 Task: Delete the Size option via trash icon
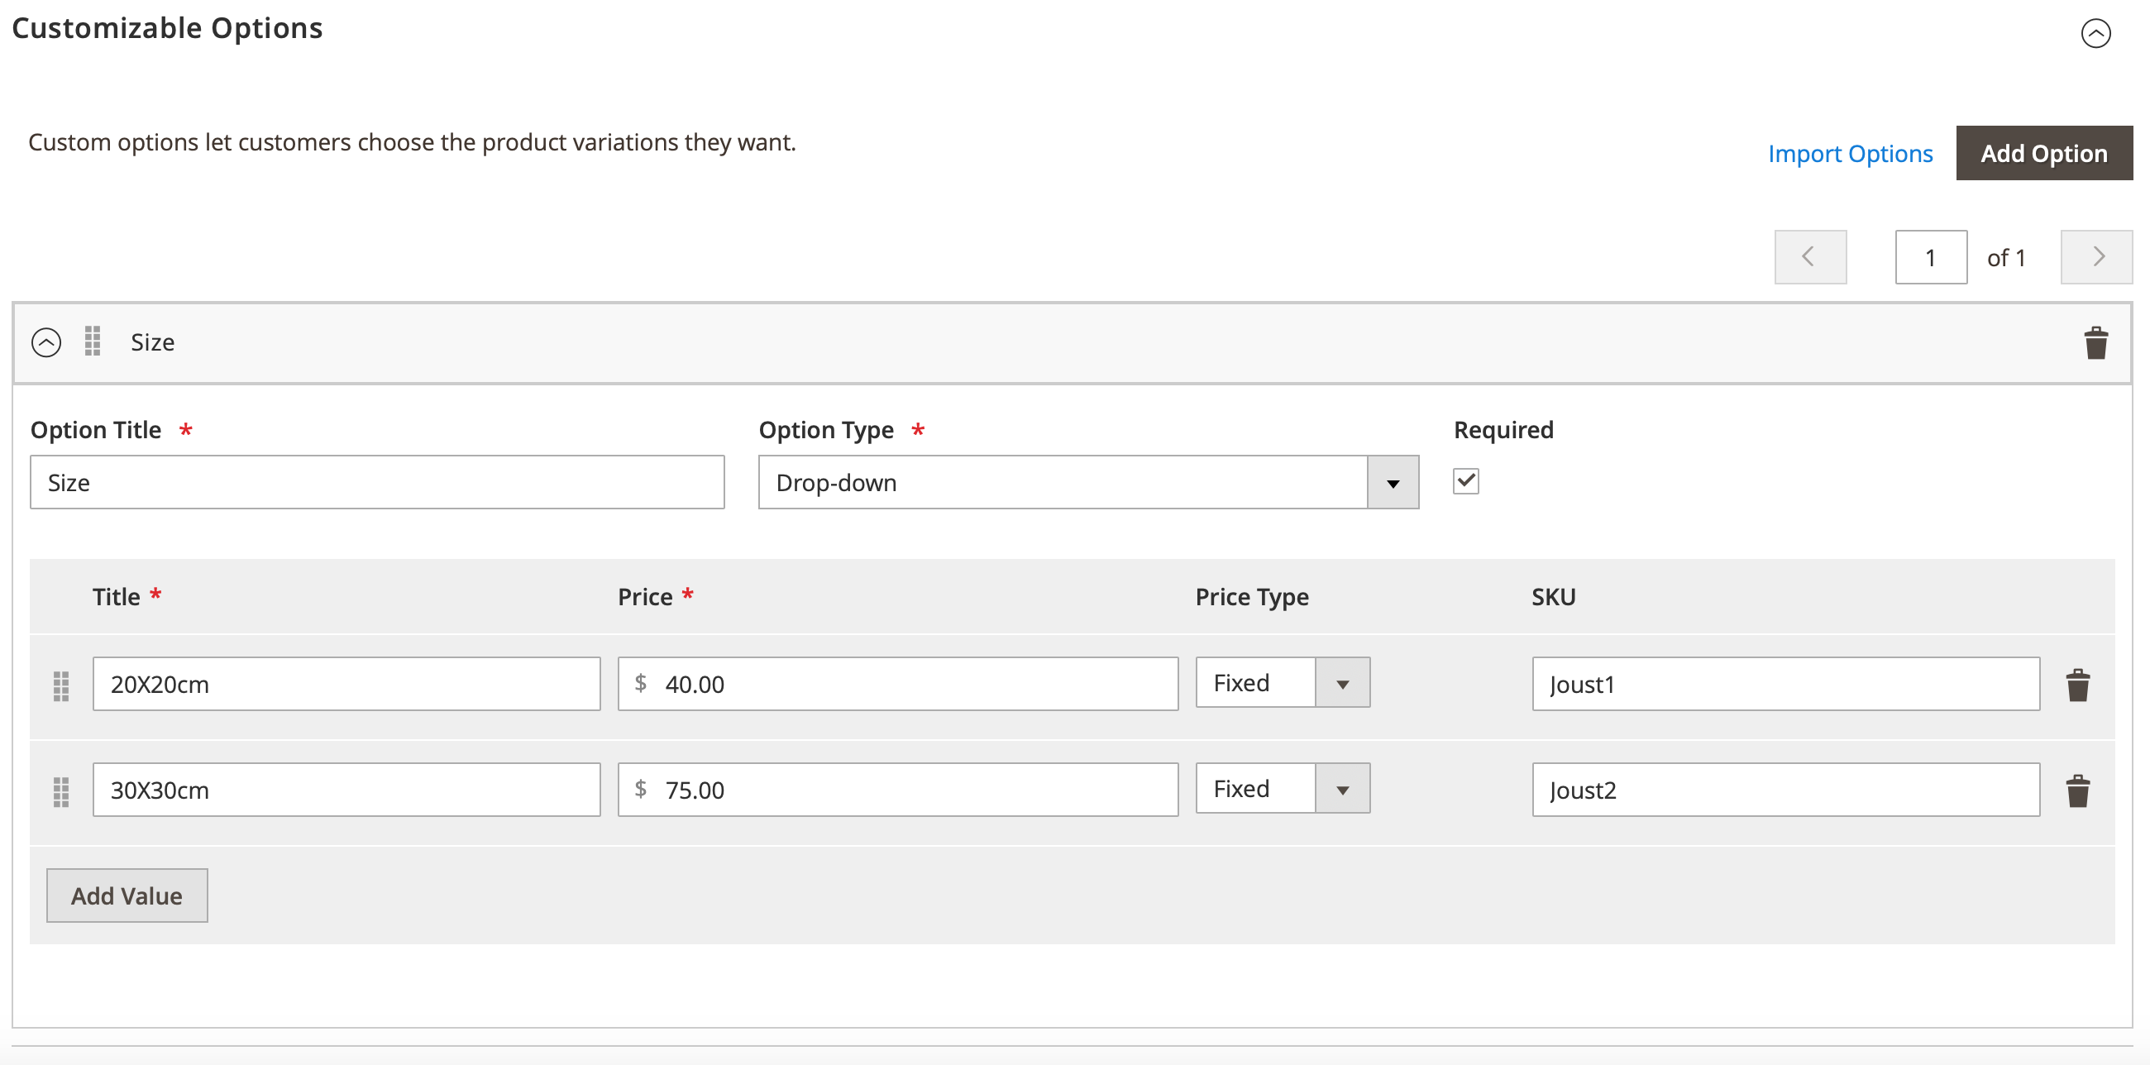(2095, 343)
